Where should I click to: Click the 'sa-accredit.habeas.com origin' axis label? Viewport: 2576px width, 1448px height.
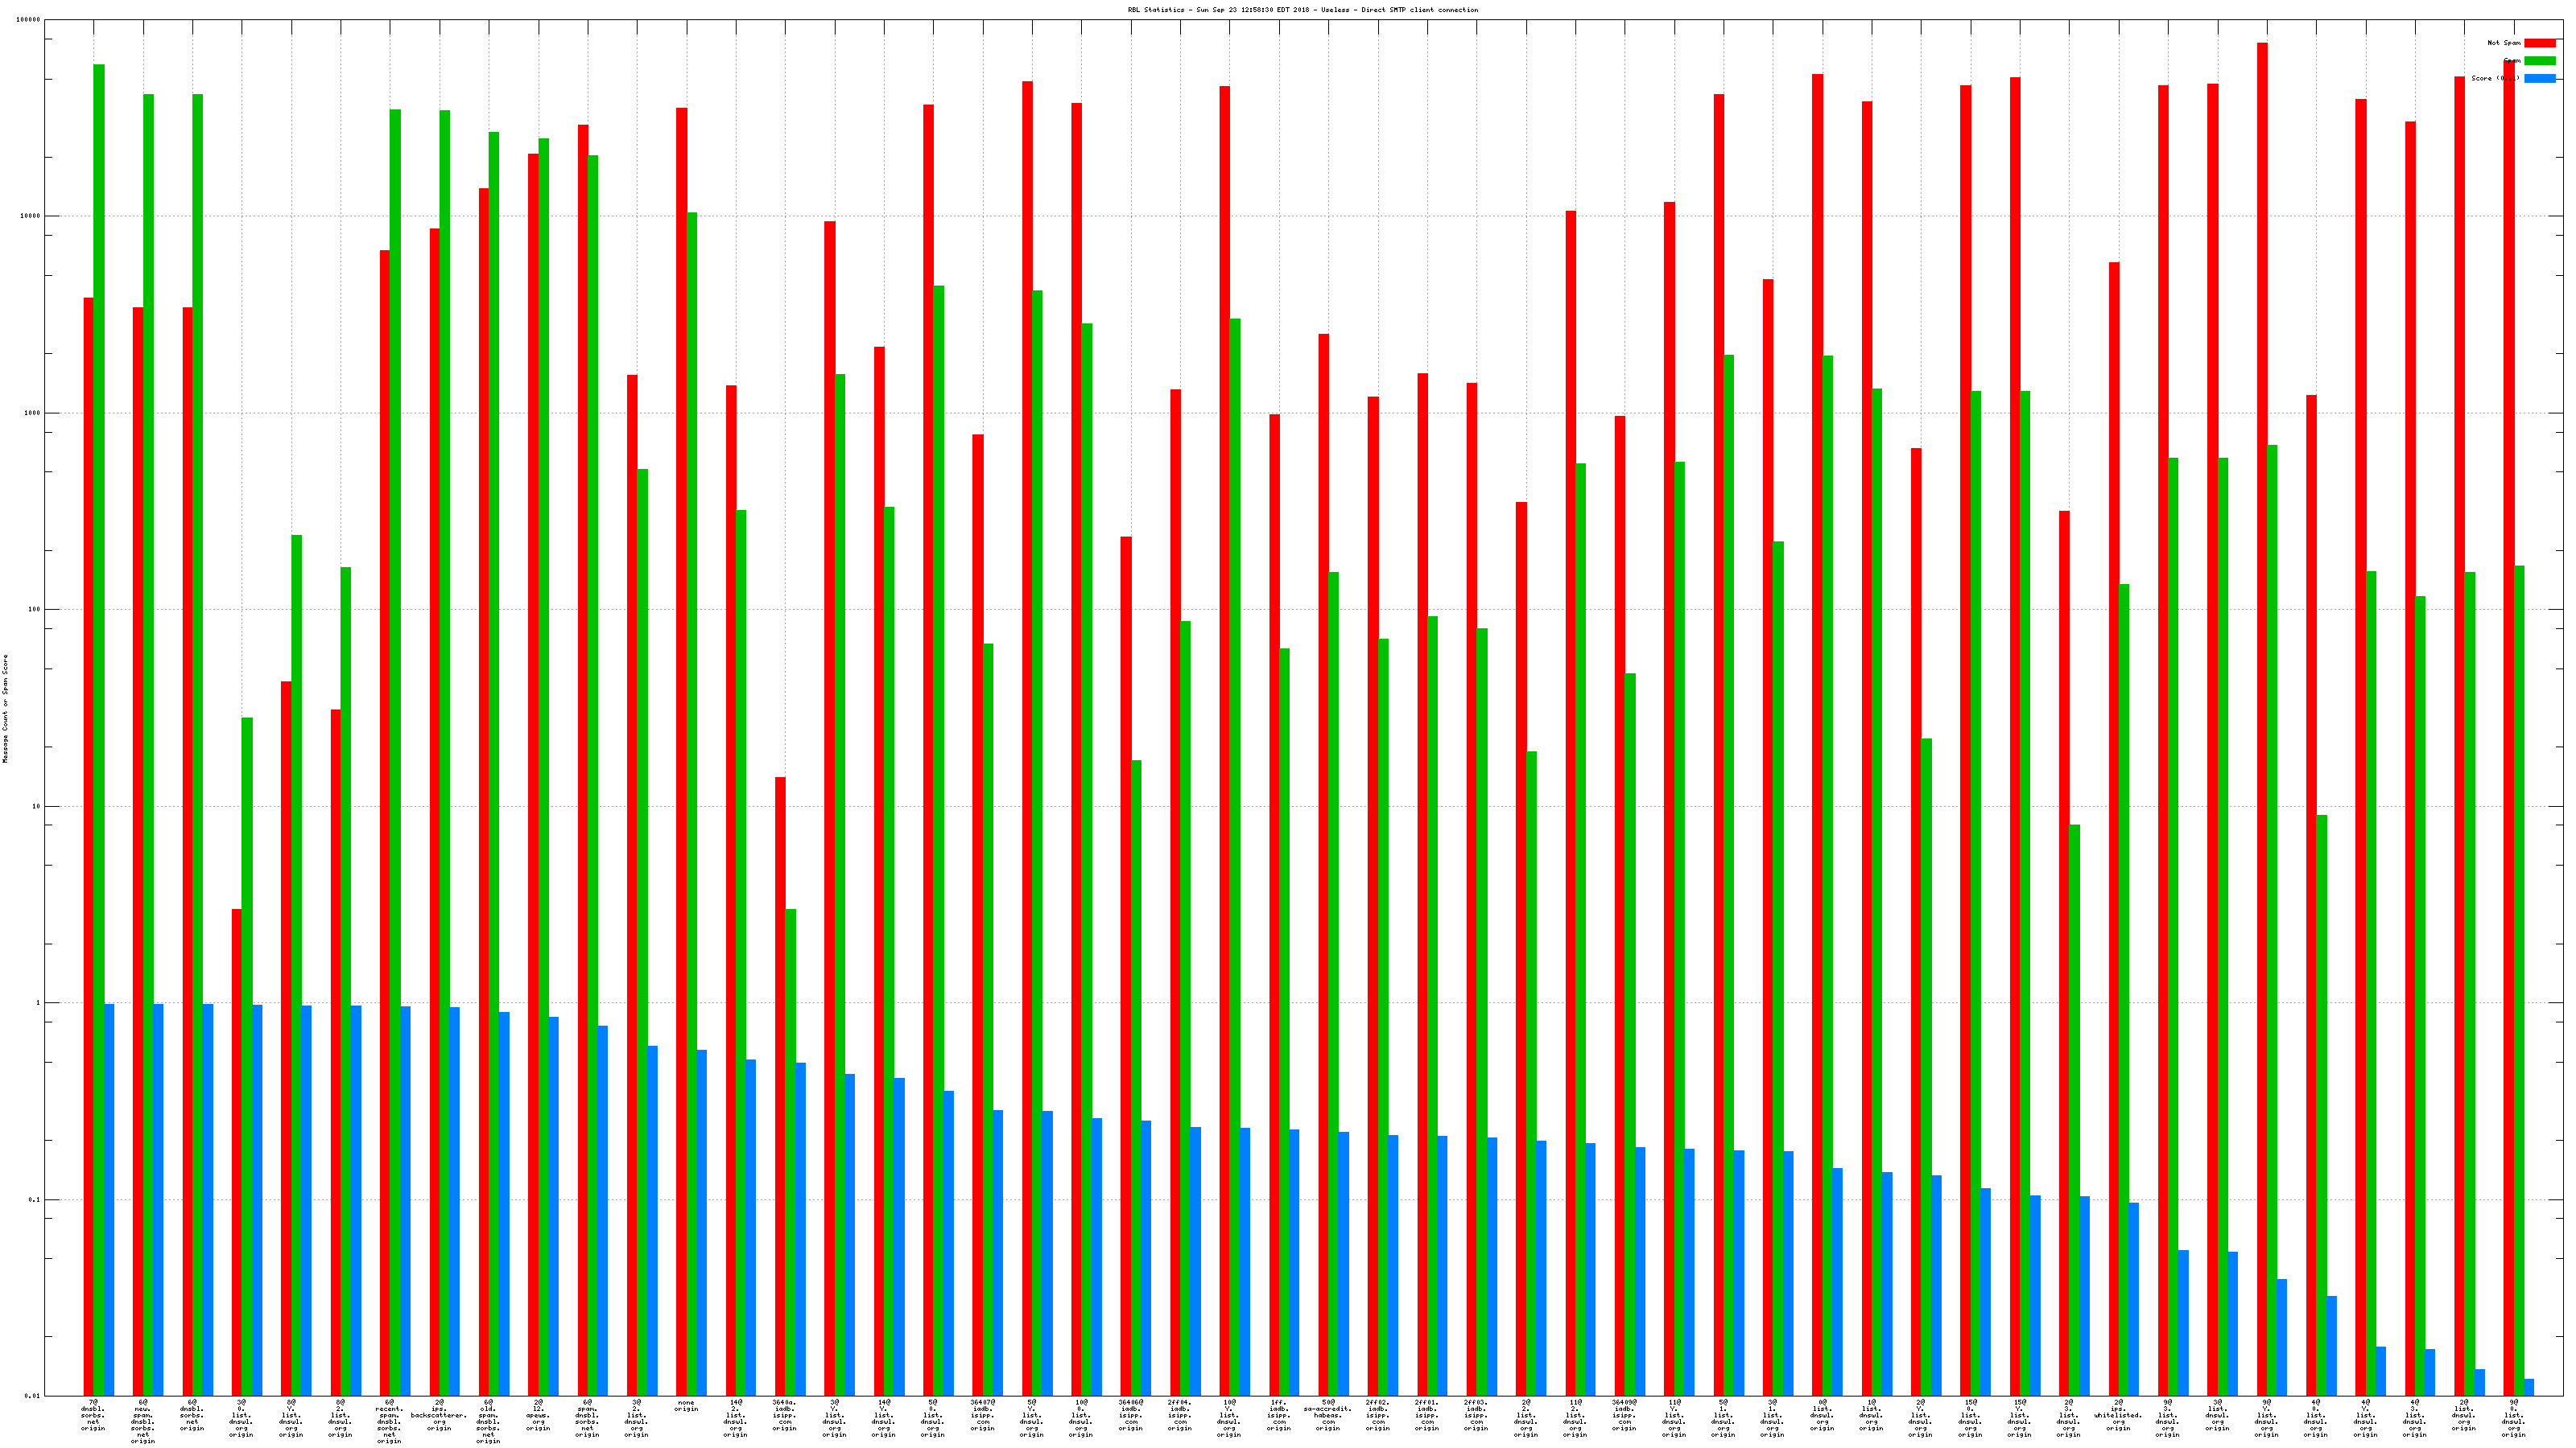pos(1327,1415)
